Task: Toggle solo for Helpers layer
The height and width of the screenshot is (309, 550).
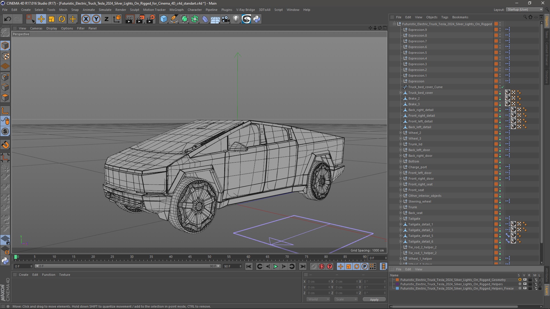Action: tap(520, 284)
